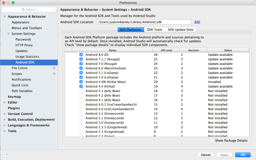Uncheck Android 8.0 (O) platform
256x160 pixels.
click(x=81, y=55)
